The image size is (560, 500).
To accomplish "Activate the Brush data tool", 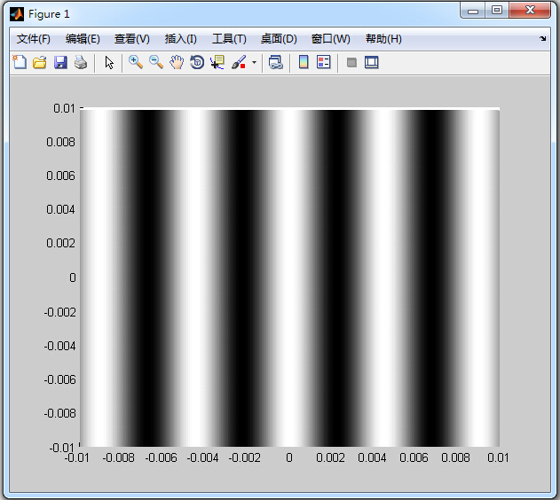I will [239, 62].
